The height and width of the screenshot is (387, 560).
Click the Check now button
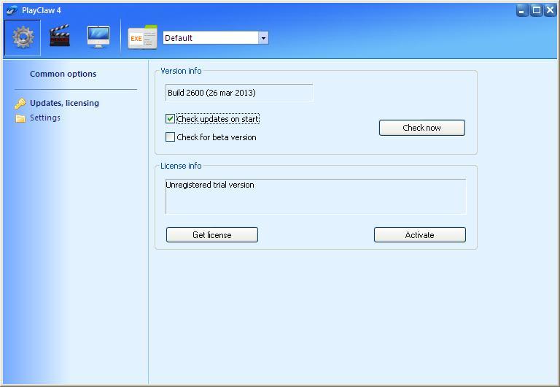[421, 128]
